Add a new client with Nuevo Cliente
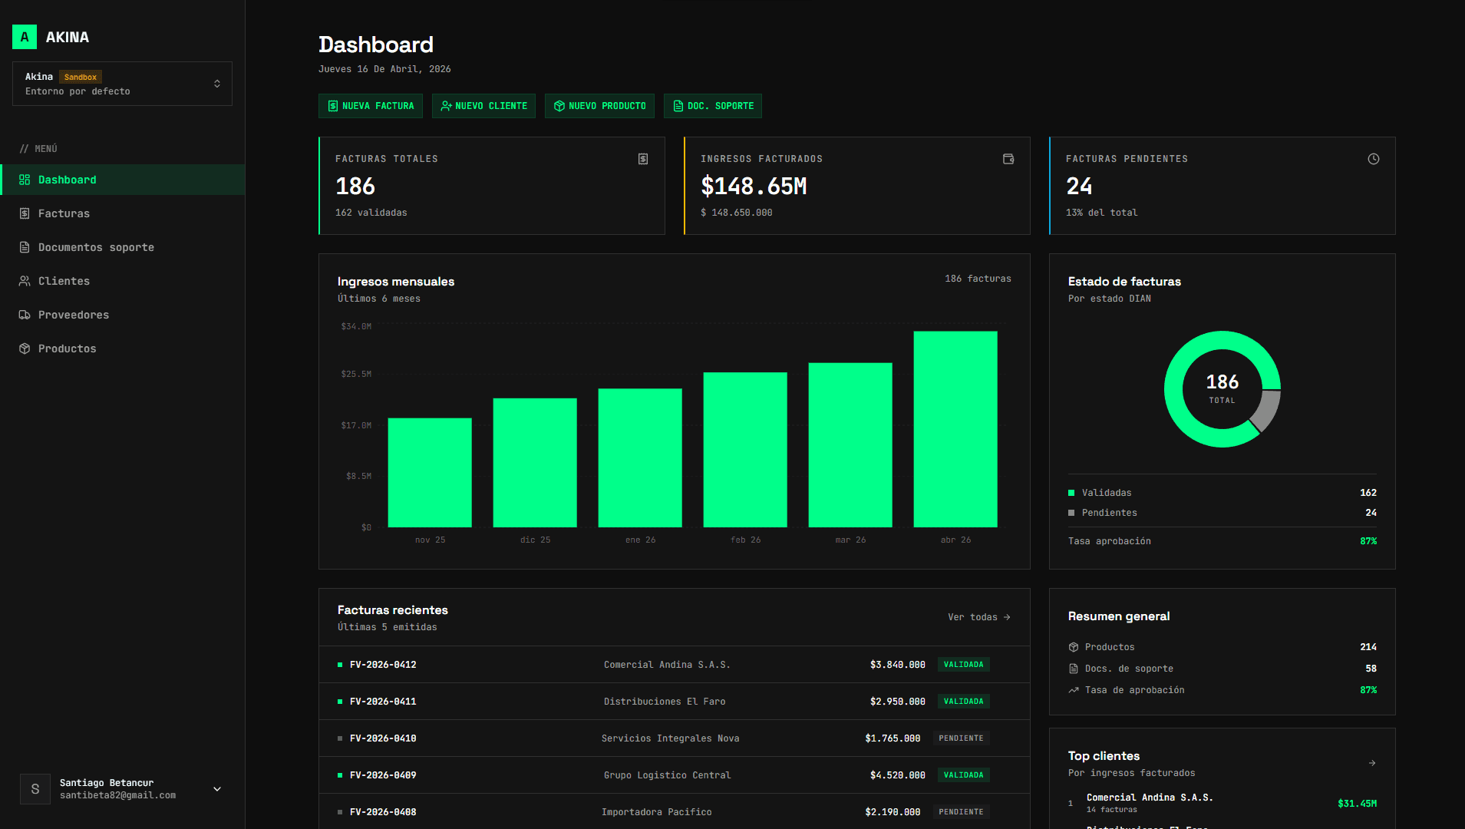 pyautogui.click(x=483, y=106)
